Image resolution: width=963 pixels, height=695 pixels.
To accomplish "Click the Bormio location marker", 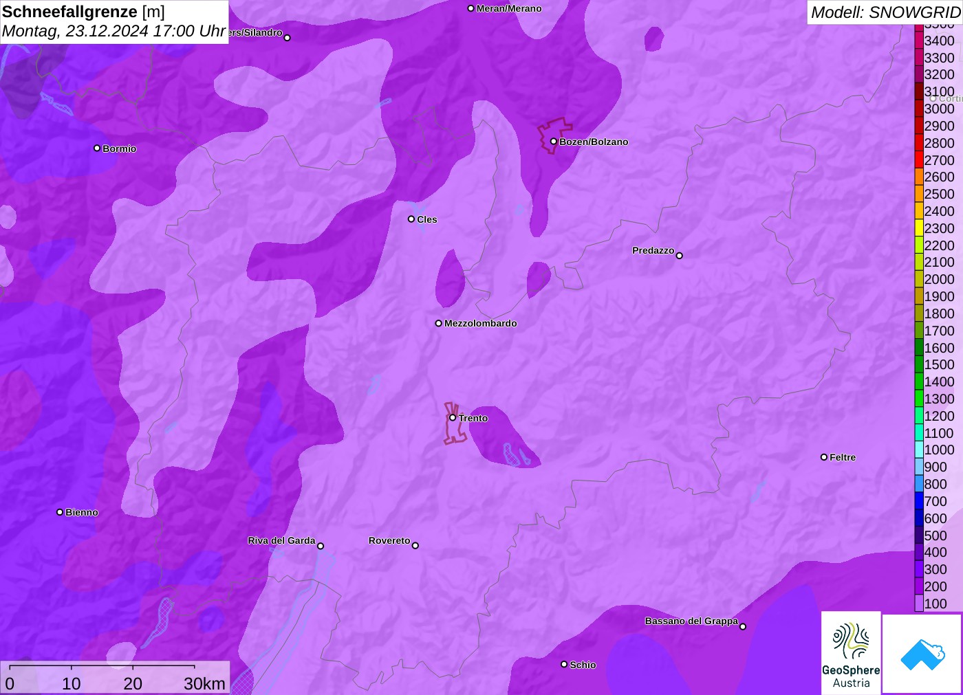I will (x=97, y=148).
